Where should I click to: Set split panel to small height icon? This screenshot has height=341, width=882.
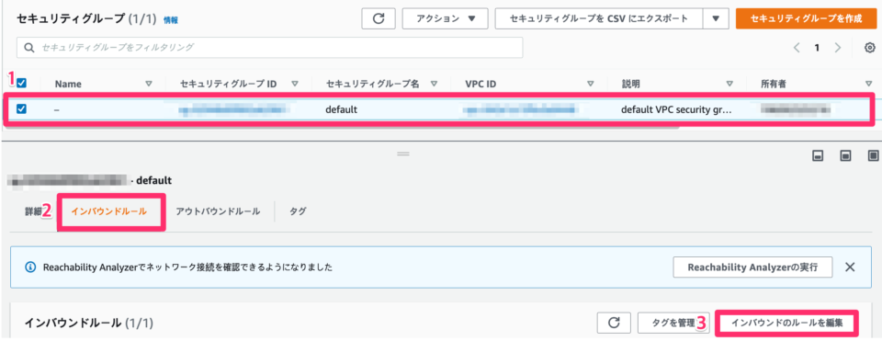point(819,155)
